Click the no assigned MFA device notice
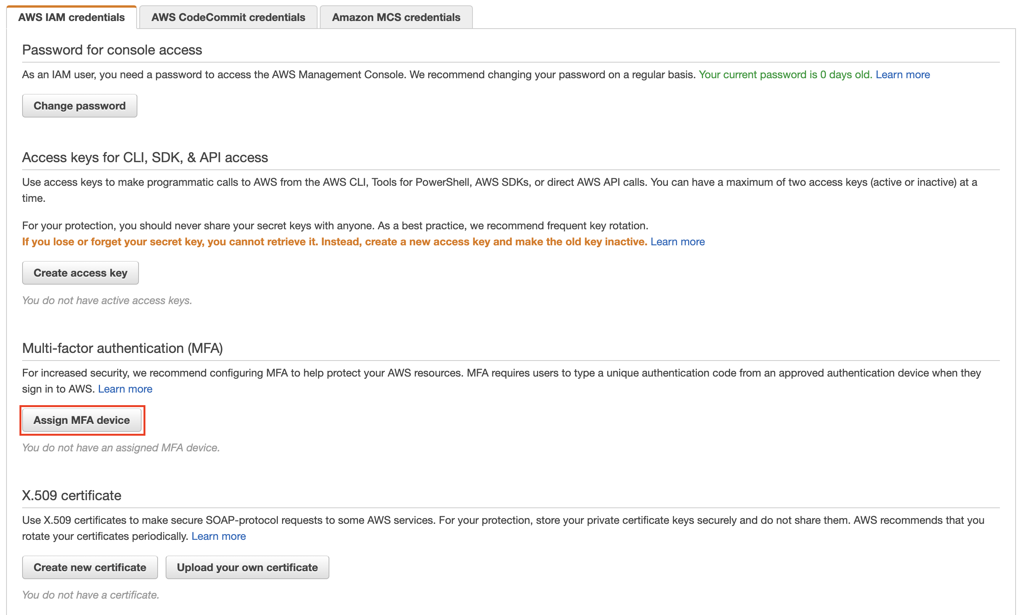Image resolution: width=1019 pixels, height=615 pixels. (121, 448)
